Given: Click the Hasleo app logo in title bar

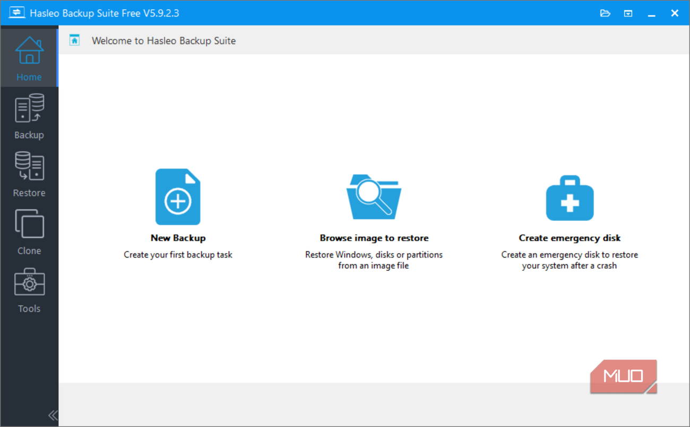Looking at the screenshot, I should click(17, 13).
